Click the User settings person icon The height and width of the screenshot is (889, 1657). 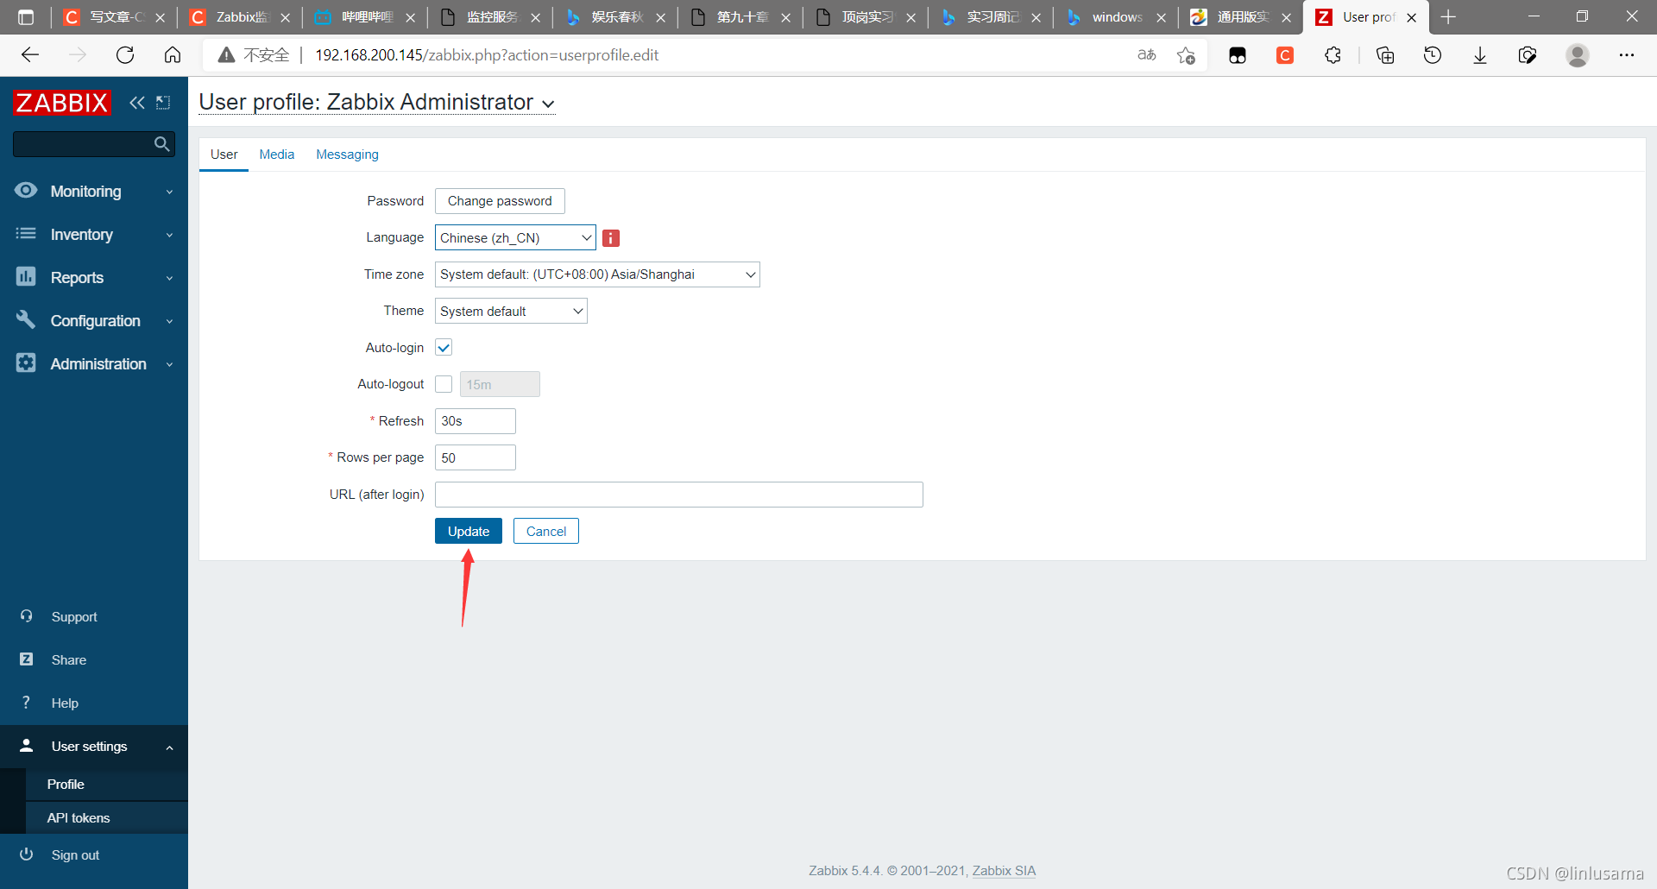click(x=26, y=746)
